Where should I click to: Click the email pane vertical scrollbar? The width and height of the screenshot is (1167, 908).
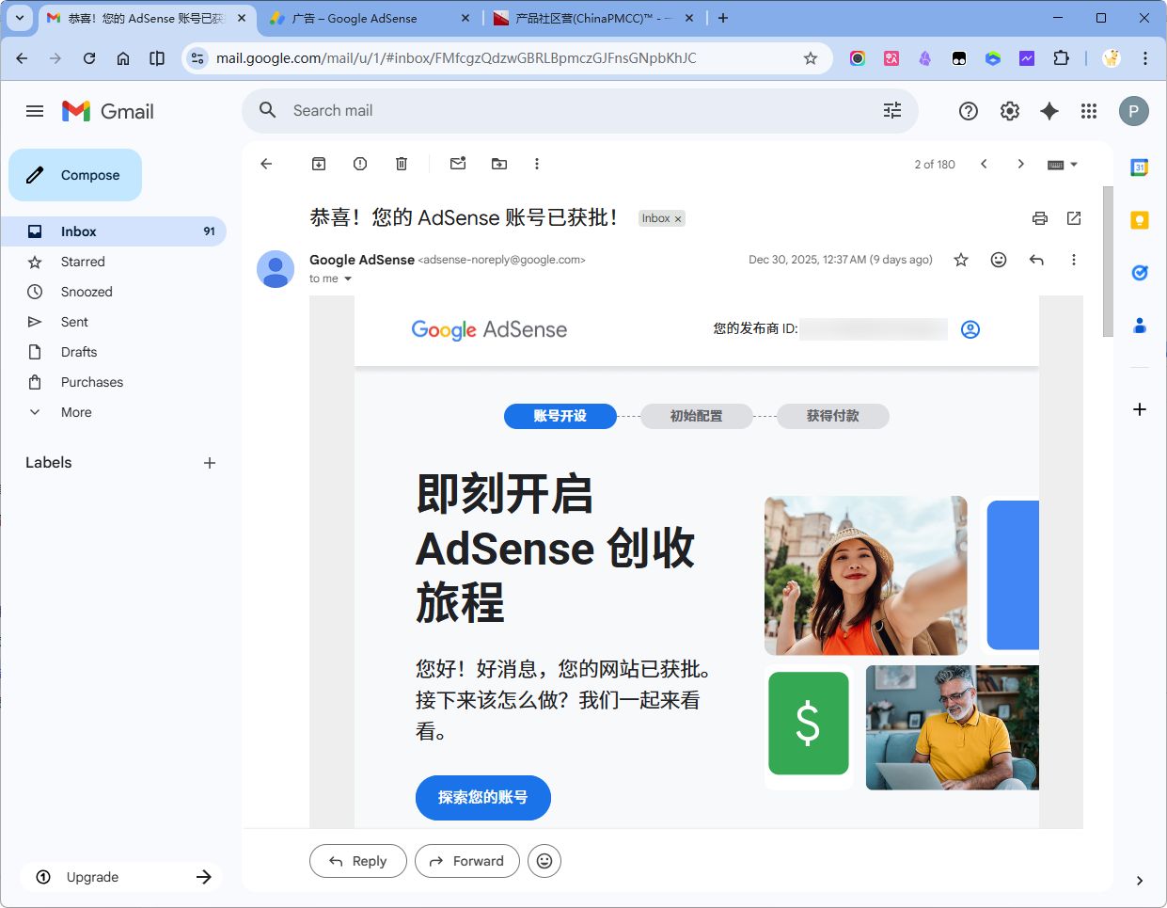pos(1108,262)
